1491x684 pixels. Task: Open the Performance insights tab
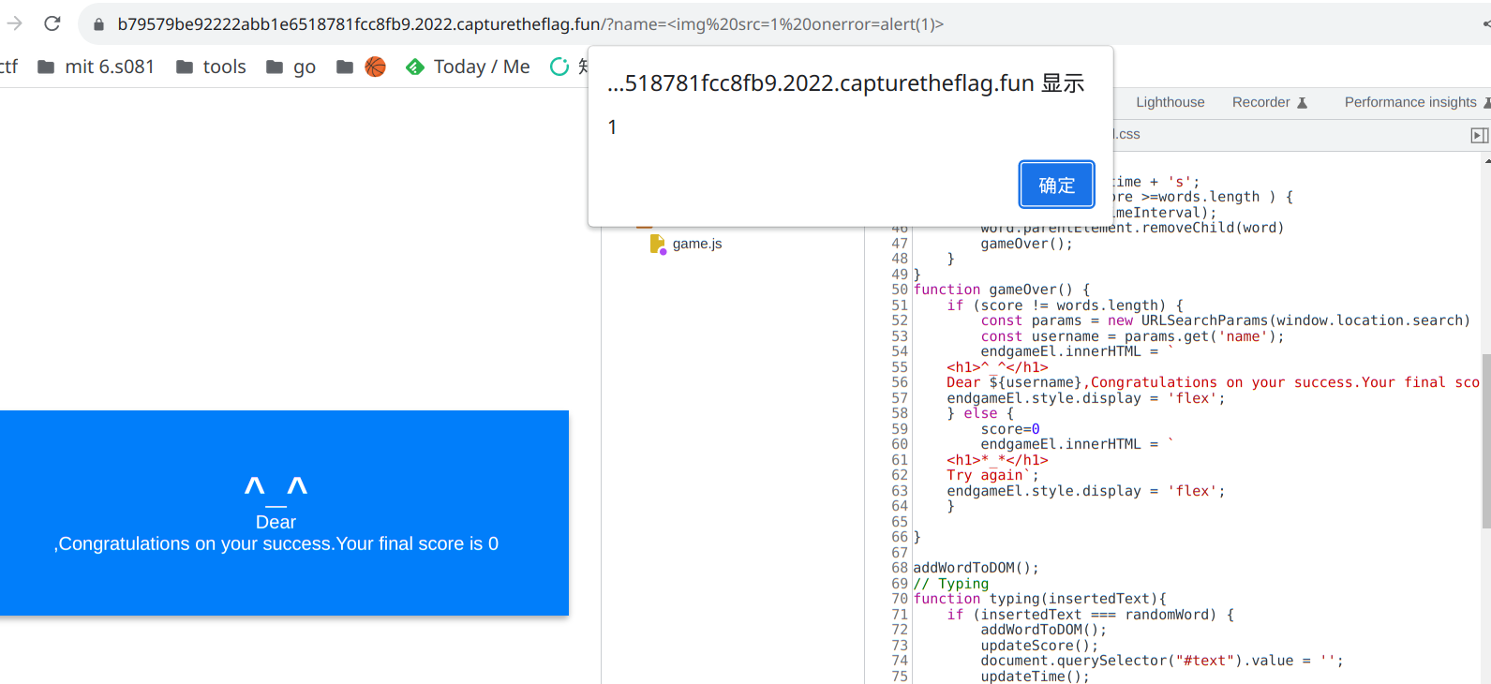click(1416, 102)
